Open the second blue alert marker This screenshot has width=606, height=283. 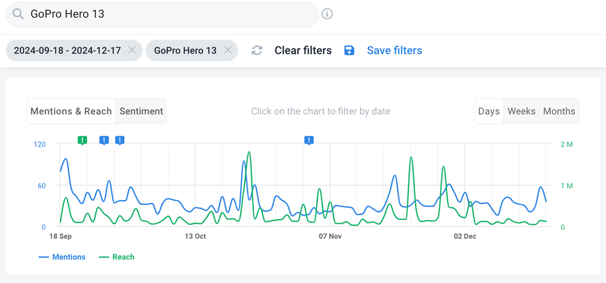coord(120,141)
